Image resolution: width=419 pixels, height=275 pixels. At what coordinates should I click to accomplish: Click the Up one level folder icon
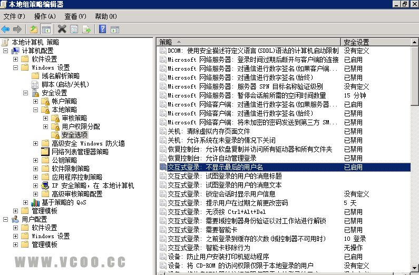click(x=34, y=29)
